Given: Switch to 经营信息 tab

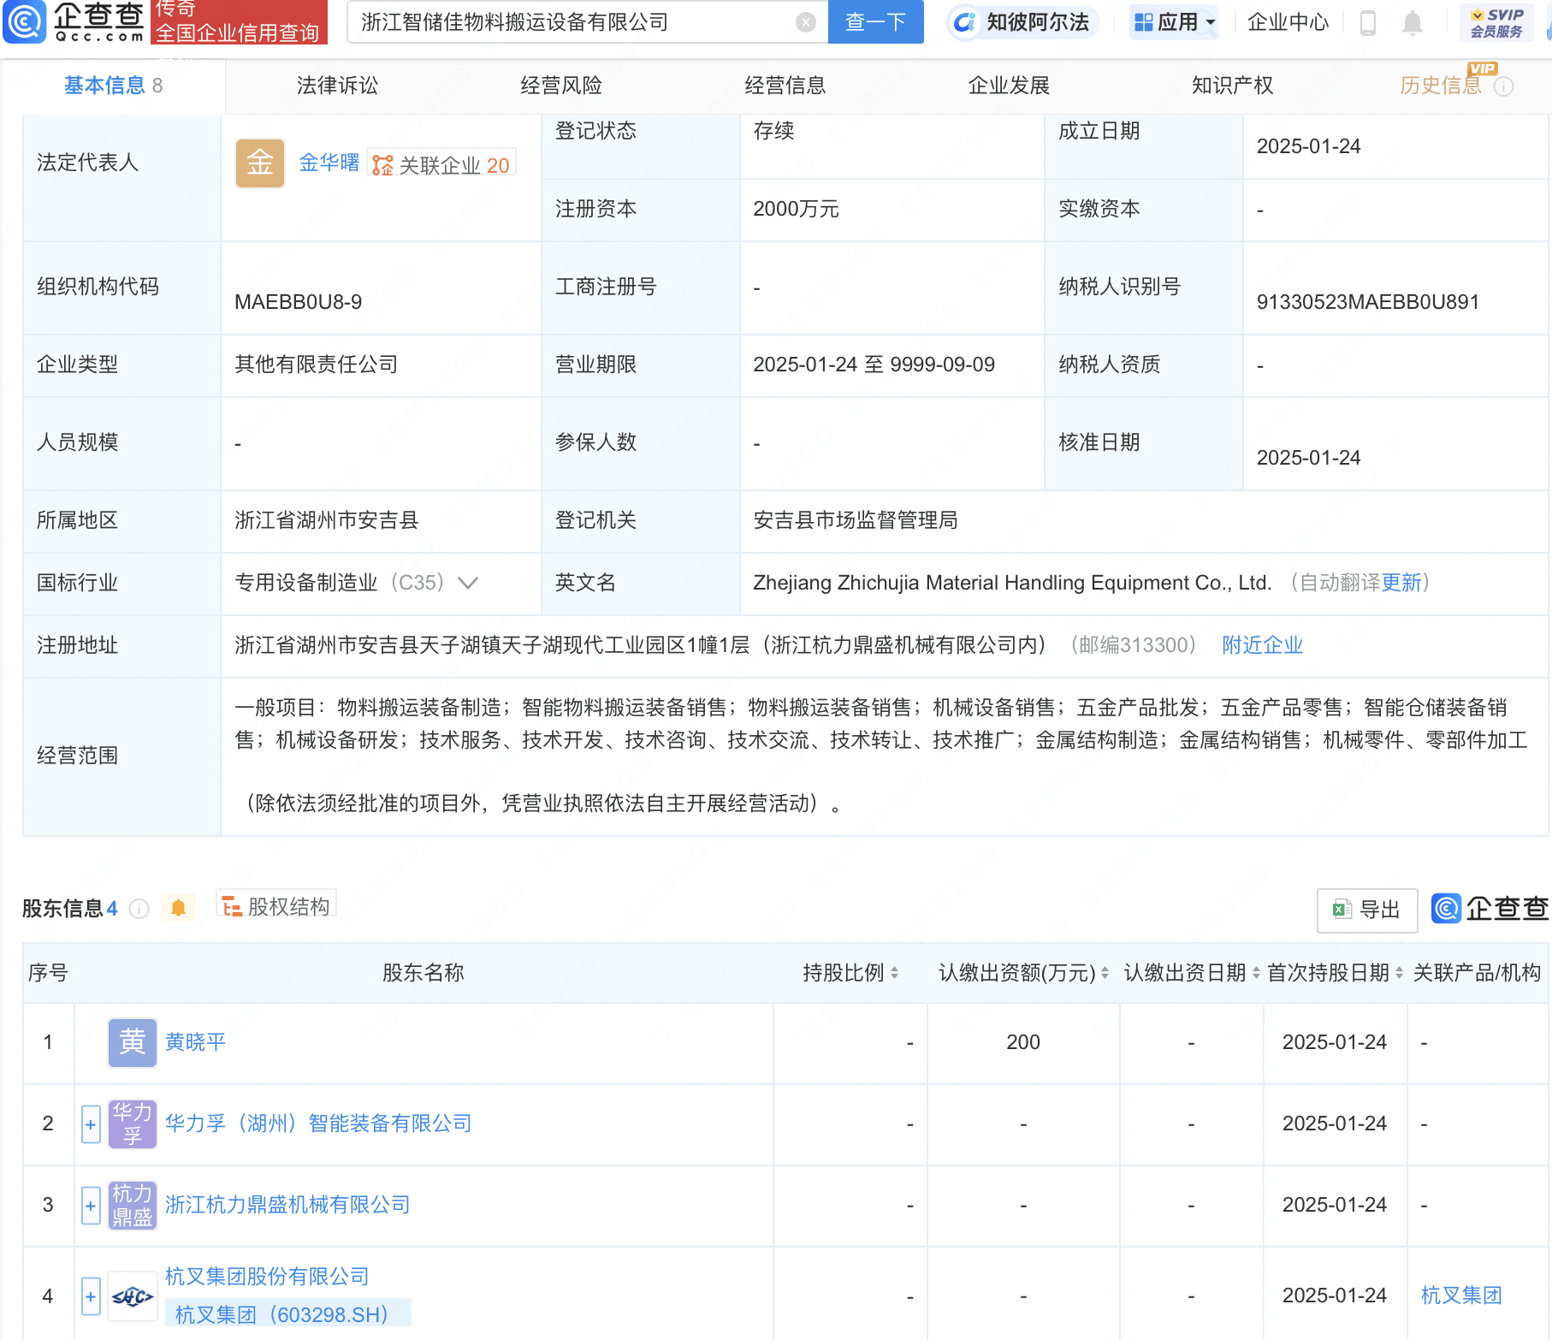Looking at the screenshot, I should [785, 86].
